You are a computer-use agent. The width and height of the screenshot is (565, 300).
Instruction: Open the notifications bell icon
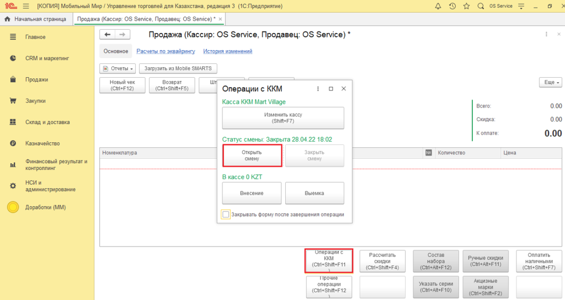[438, 6]
